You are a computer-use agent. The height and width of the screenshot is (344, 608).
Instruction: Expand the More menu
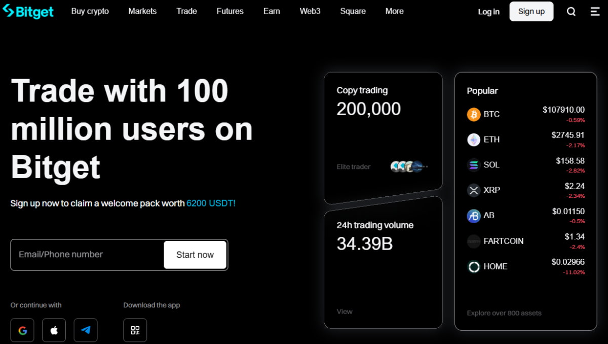pyautogui.click(x=395, y=11)
